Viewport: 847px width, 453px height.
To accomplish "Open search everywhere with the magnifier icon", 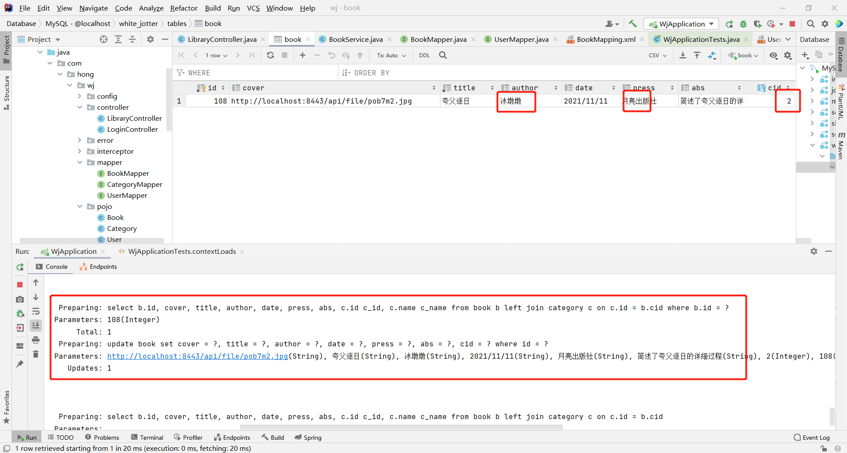I will point(811,23).
